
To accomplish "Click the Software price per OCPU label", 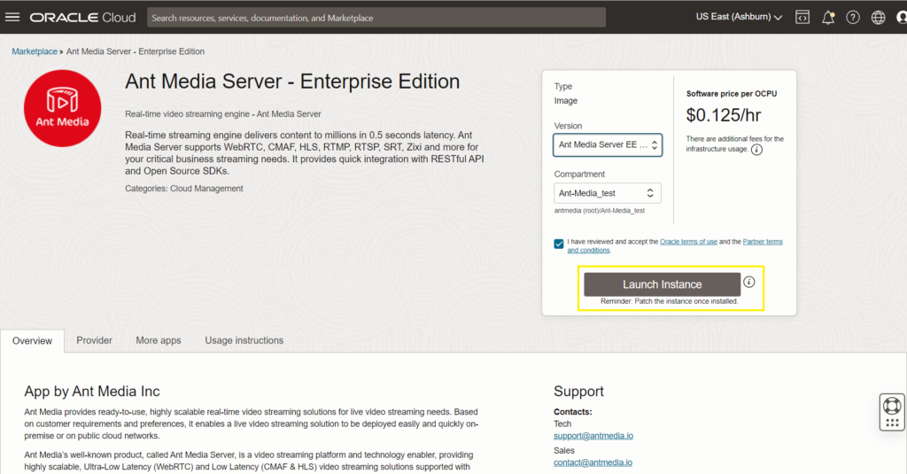I will tap(732, 94).
